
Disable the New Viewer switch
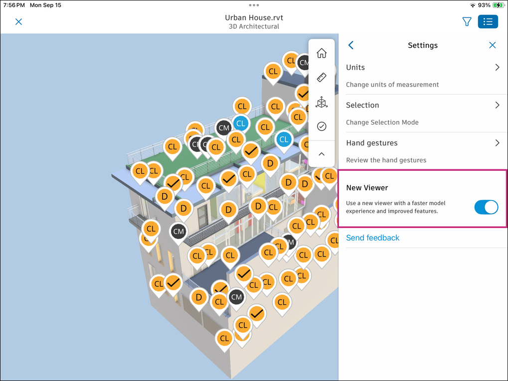pos(486,207)
